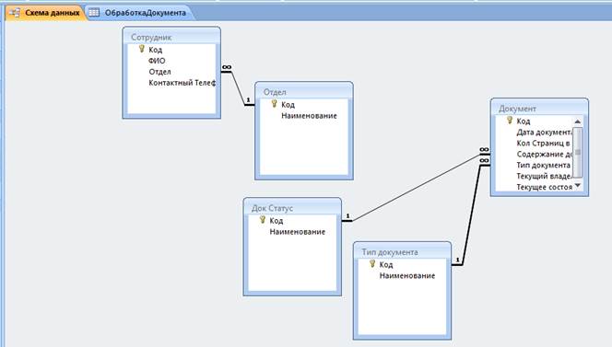Image resolution: width=612 pixels, height=347 pixels.
Task: Select the Док Статус table title bar
Action: (292, 208)
